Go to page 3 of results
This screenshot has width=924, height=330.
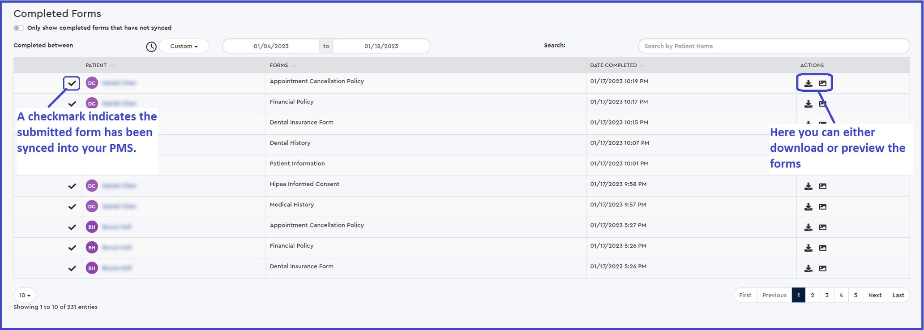(x=827, y=295)
